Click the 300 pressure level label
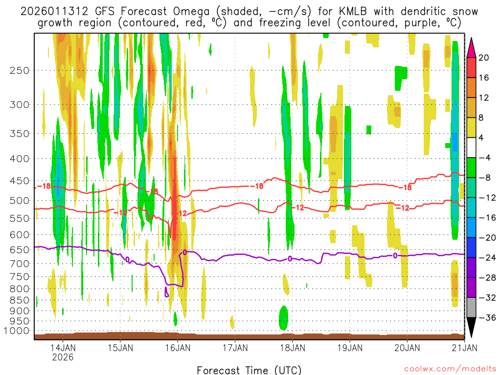 (x=20, y=104)
